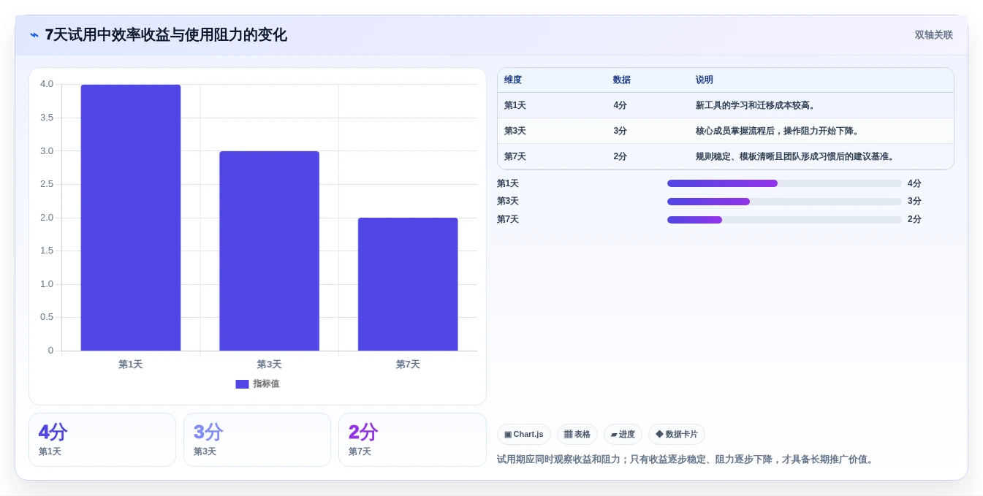The image size is (983, 496).
Task: Select the 第1天 bar in chart
Action: [131, 218]
